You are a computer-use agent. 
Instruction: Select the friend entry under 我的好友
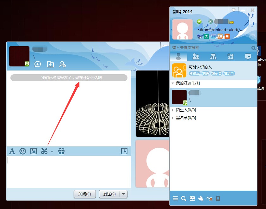click(213, 97)
